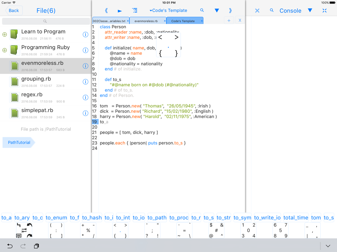Insert the to_ary autocomplete suggestion
Screen dimensions: 337x252
[22, 218]
